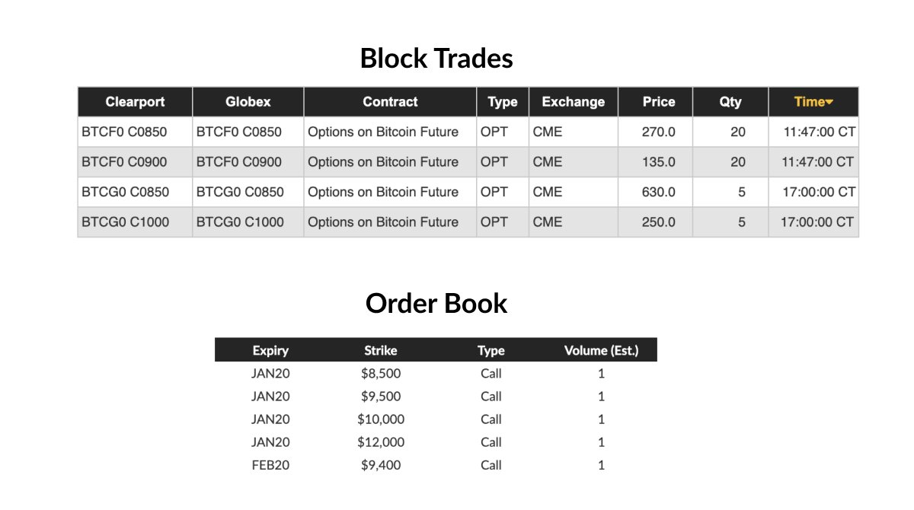The height and width of the screenshot is (510, 914).
Task: Select the BTCF0 C0900 Globex cell
Action: click(248, 162)
